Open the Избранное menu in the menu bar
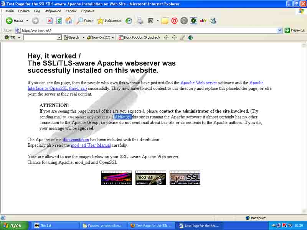This screenshot has width=307, height=230. [x=53, y=11]
